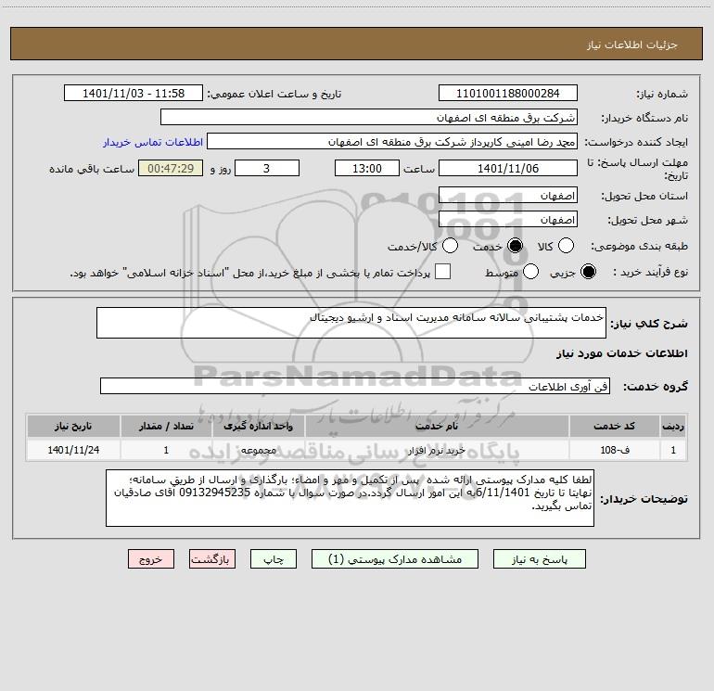Click the 'خروج' exit button
Screen dimensions: 714x691
coord(151,559)
